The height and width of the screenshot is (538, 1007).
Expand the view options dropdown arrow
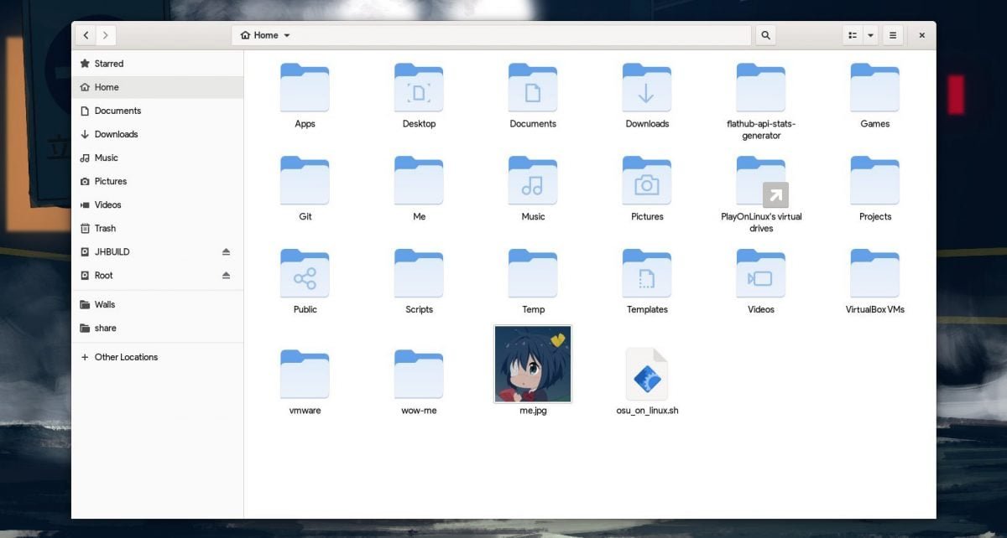870,35
